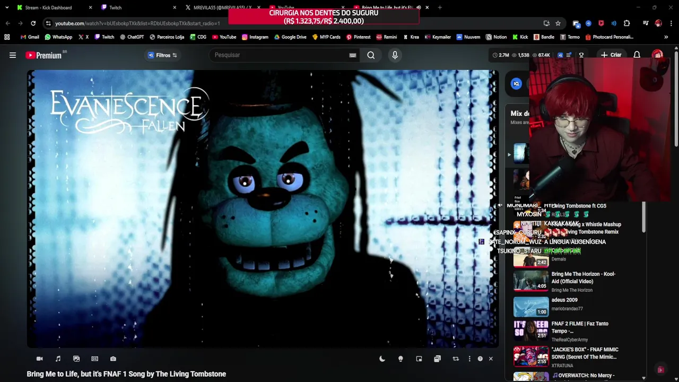Toggle dark mode moon icon under player
Viewport: 679px width, 382px height.
tap(382, 359)
